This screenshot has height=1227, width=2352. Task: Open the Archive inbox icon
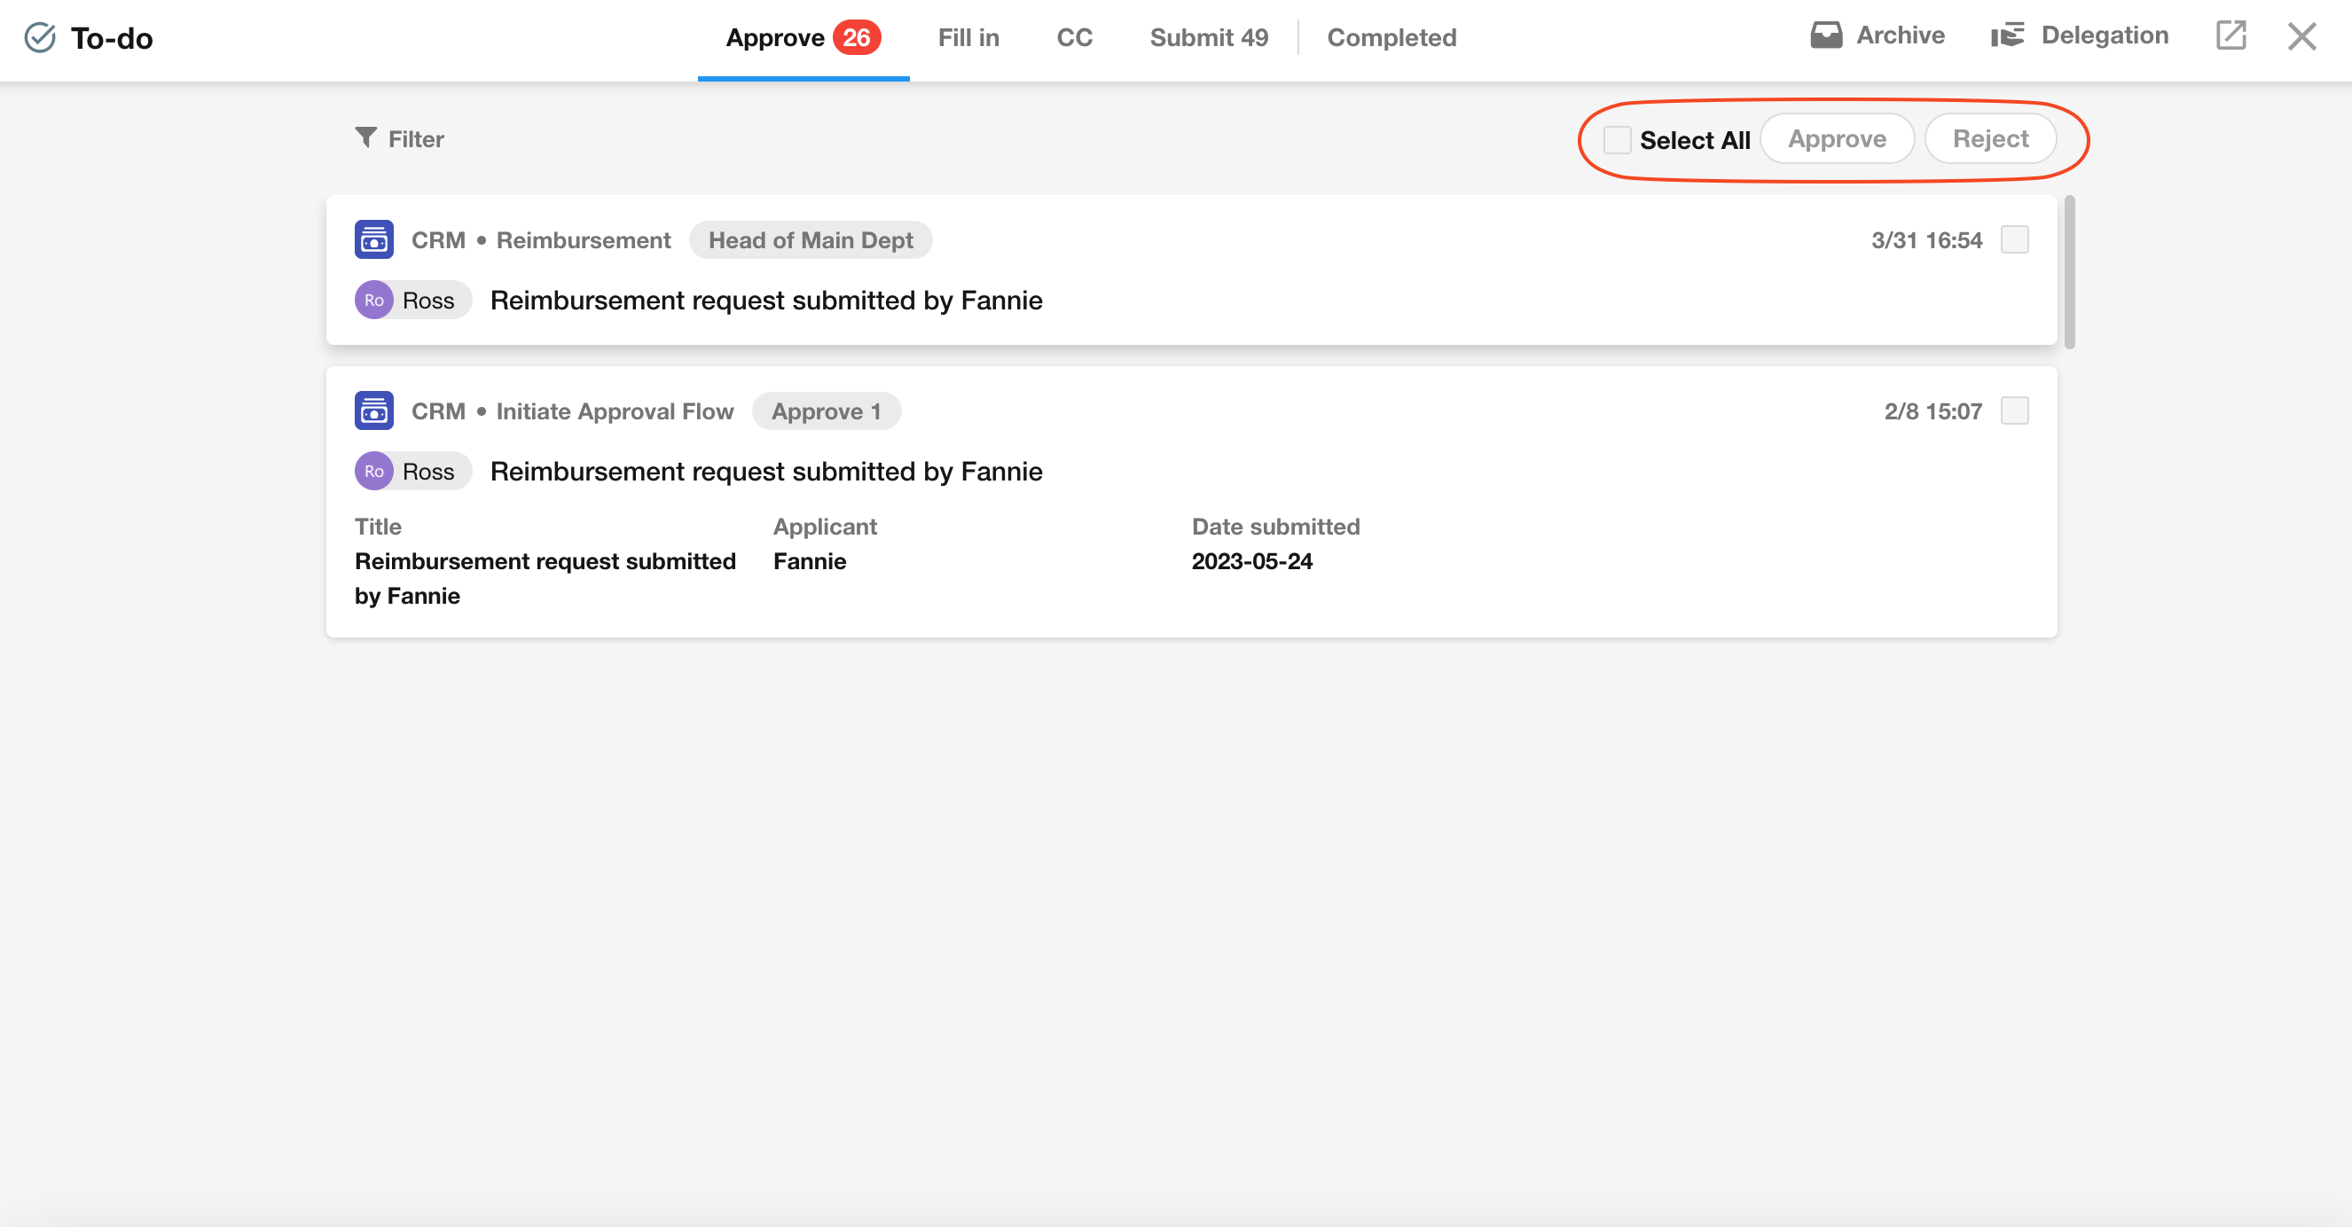[x=1826, y=35]
